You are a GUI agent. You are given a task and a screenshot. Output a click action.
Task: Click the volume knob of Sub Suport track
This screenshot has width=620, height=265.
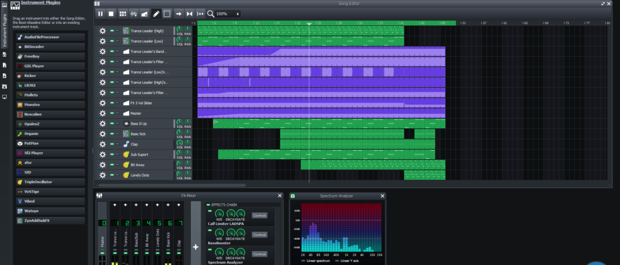click(x=179, y=153)
